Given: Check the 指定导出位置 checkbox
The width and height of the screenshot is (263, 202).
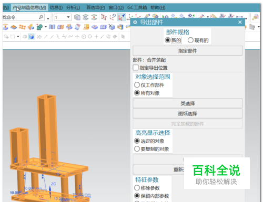Looking at the screenshot, I should coord(136,68).
